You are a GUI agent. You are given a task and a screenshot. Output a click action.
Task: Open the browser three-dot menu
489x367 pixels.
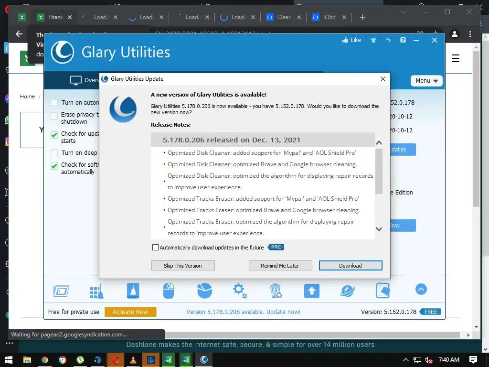click(x=470, y=34)
